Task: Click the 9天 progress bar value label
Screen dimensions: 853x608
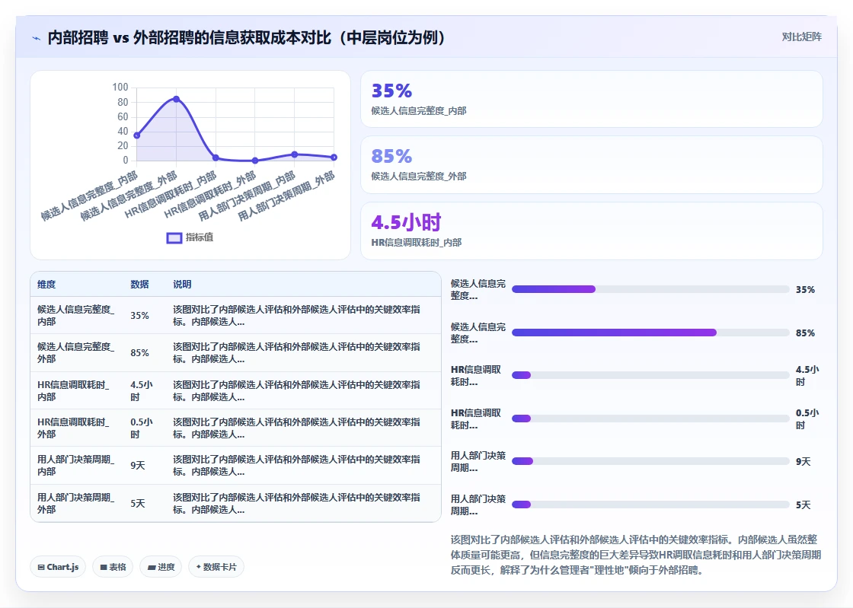Action: click(803, 461)
